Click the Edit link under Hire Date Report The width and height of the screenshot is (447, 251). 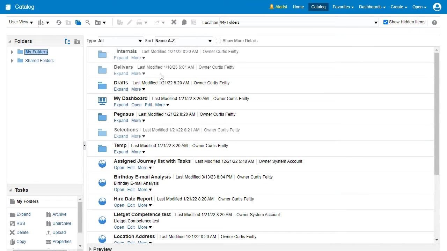click(x=131, y=205)
